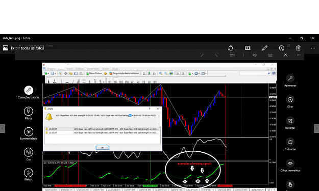
Task: Click the save a copy icon
Action: [255, 55]
